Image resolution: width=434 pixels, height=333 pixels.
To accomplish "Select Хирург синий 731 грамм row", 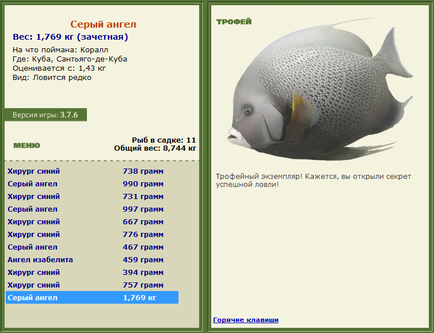I will pos(92,197).
